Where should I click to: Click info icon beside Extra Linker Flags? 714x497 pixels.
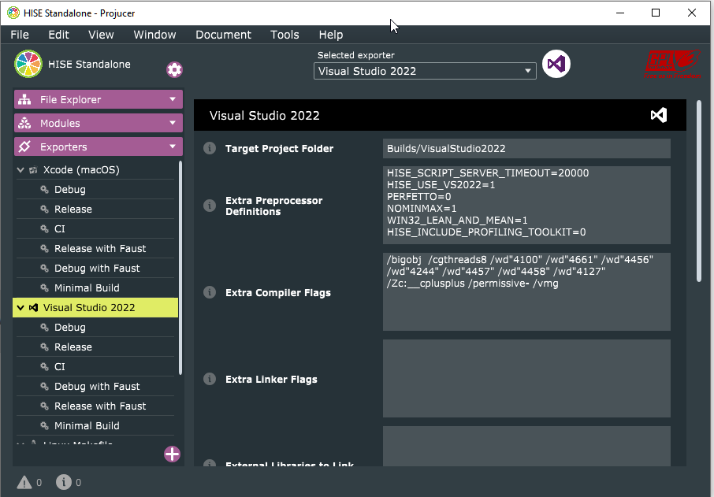click(x=210, y=379)
